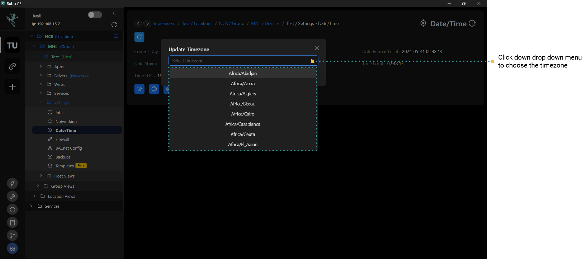Image resolution: width=582 pixels, height=259 pixels.
Task: Go to MNL / Devices breadcrumb link
Action: point(265,23)
